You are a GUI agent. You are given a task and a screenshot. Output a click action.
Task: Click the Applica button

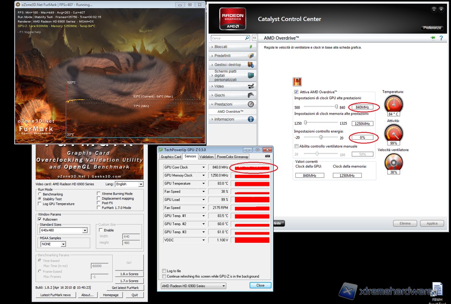point(432,223)
